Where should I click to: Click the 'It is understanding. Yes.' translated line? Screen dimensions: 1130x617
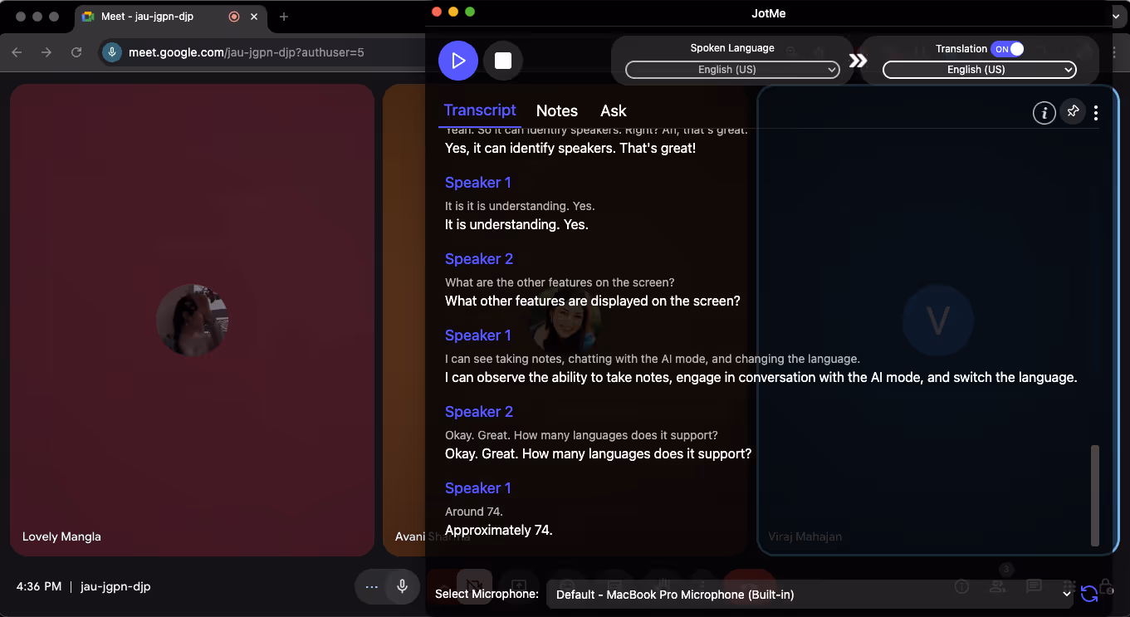tap(516, 224)
